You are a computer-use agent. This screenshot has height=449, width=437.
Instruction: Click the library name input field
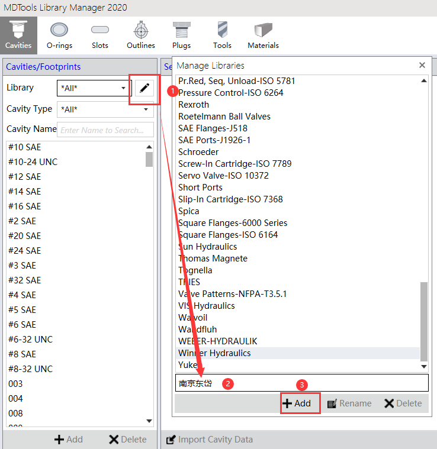pos(302,383)
